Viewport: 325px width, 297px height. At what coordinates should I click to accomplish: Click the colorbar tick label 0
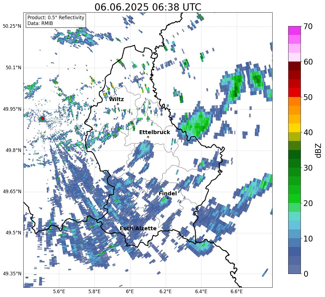pos(306,274)
